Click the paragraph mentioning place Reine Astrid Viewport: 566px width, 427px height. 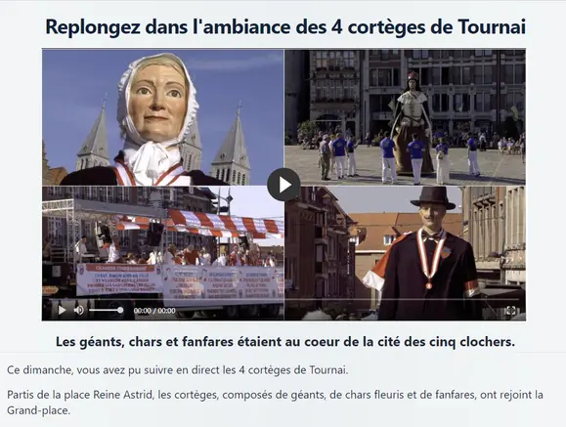click(275, 403)
